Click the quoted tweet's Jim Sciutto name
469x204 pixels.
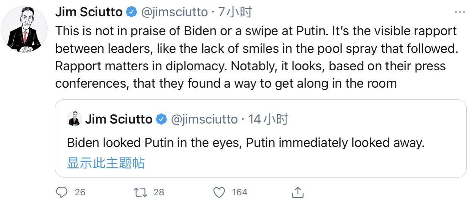(x=119, y=119)
